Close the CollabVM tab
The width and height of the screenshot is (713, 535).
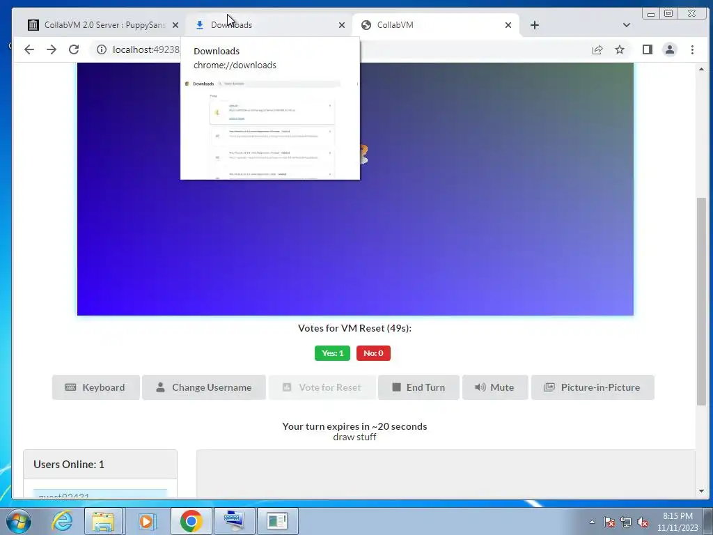[508, 25]
